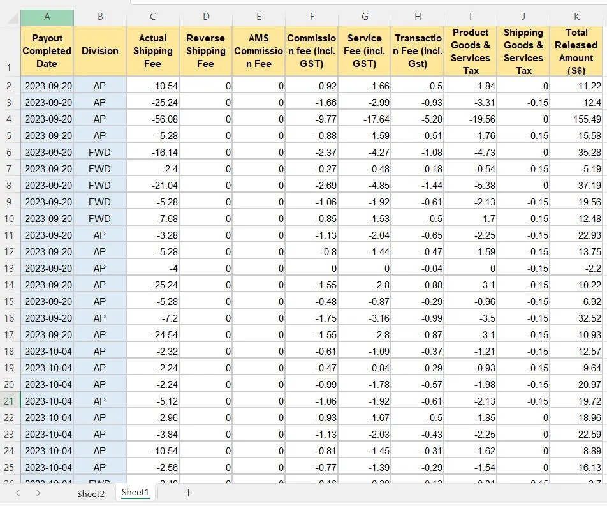Select row 21 header
The height and width of the screenshot is (506, 607).
coord(10,401)
